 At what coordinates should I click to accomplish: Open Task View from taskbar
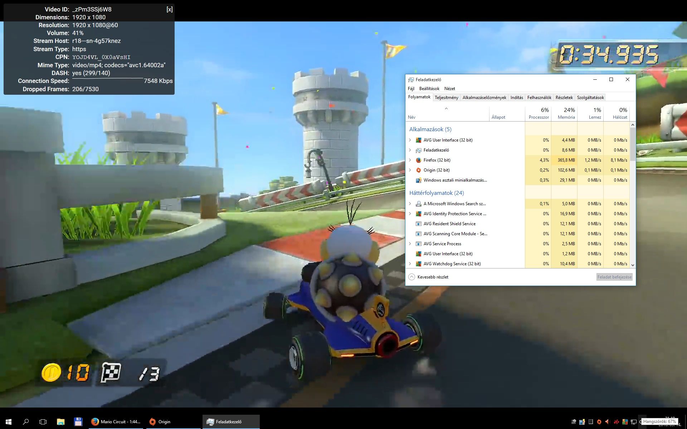[x=43, y=422]
